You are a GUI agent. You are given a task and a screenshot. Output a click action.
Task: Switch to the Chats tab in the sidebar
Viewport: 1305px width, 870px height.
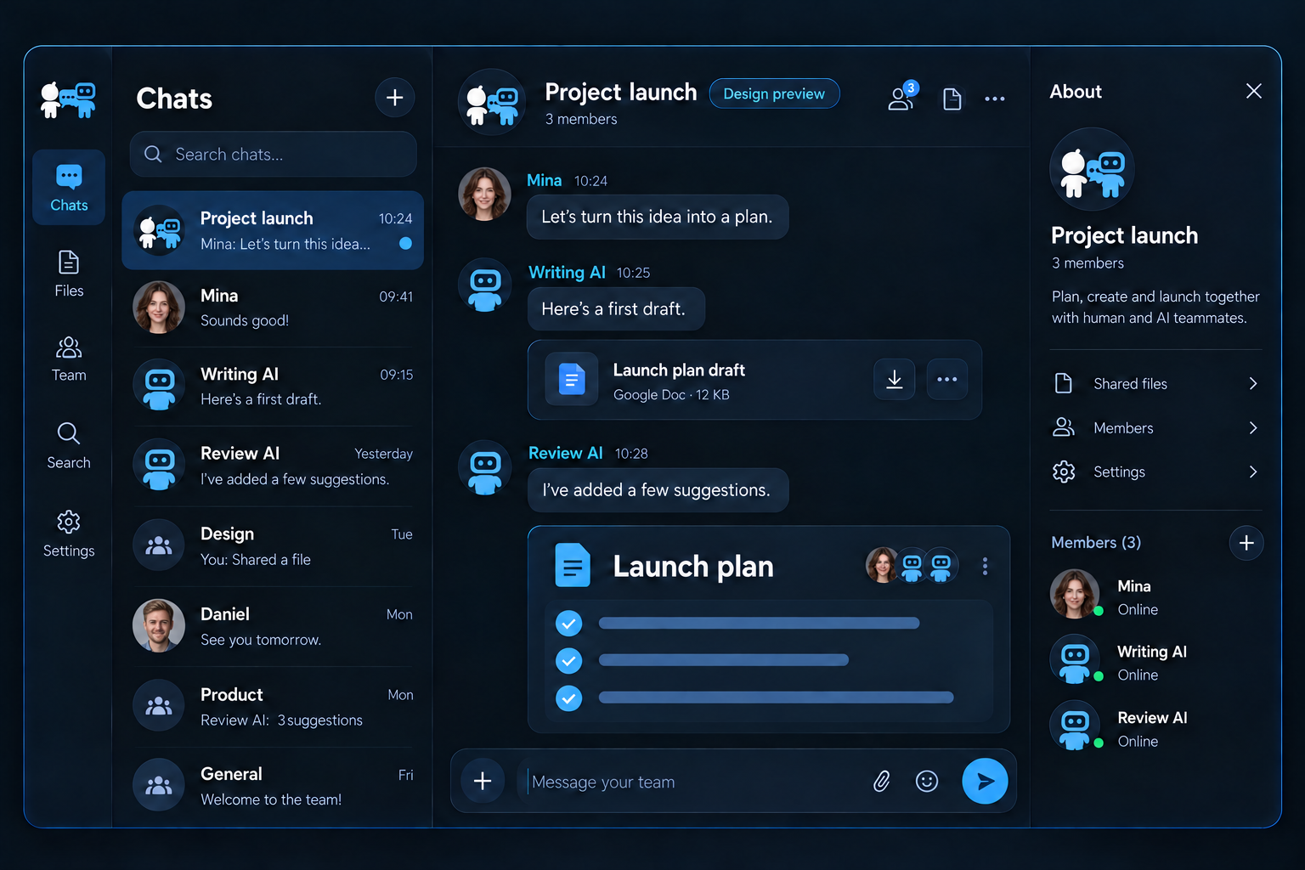[x=69, y=188]
